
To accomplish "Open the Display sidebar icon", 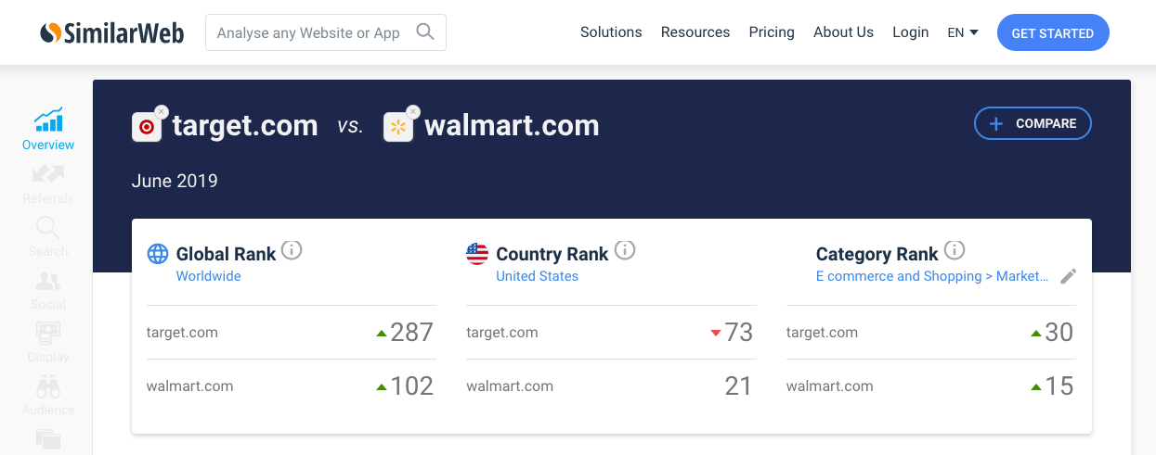I will tap(48, 334).
